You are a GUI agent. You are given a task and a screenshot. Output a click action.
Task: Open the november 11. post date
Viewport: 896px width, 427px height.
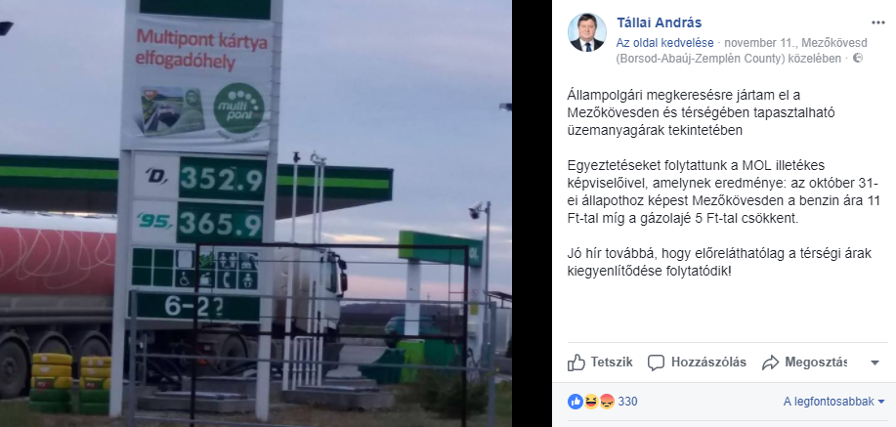click(x=762, y=43)
